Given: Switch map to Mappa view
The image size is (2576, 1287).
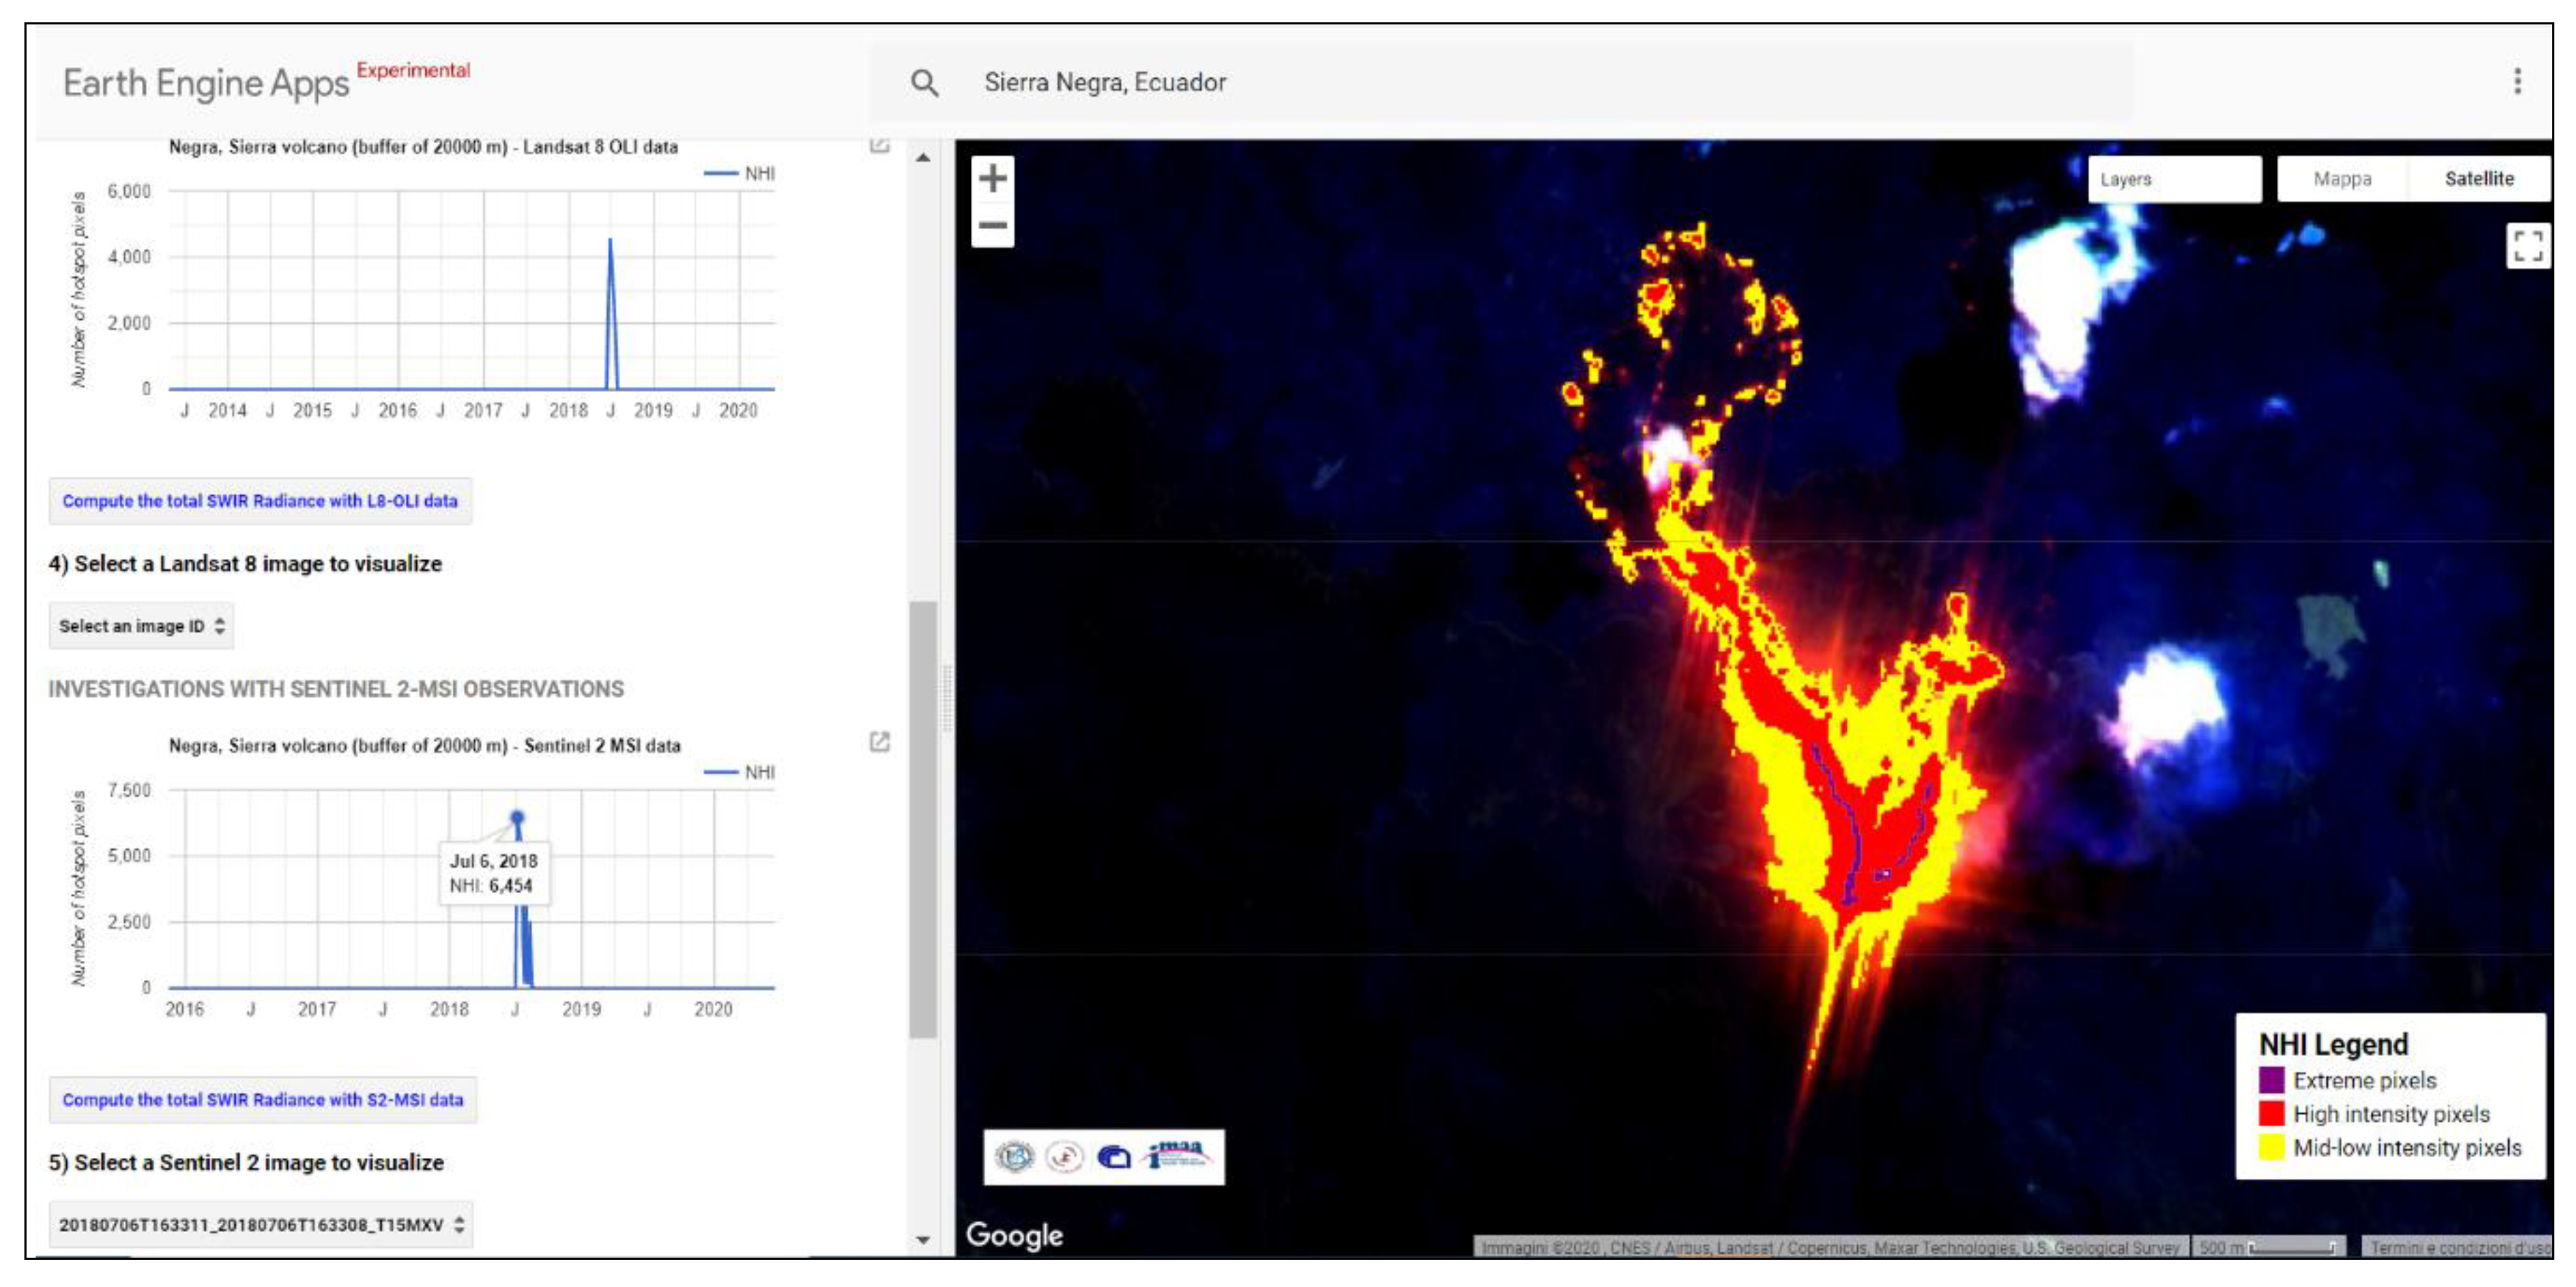Looking at the screenshot, I should [2341, 179].
